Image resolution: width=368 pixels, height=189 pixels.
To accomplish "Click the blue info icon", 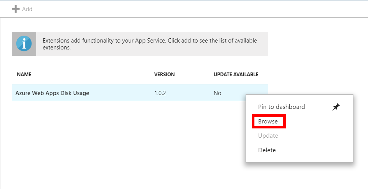I will tap(24, 44).
